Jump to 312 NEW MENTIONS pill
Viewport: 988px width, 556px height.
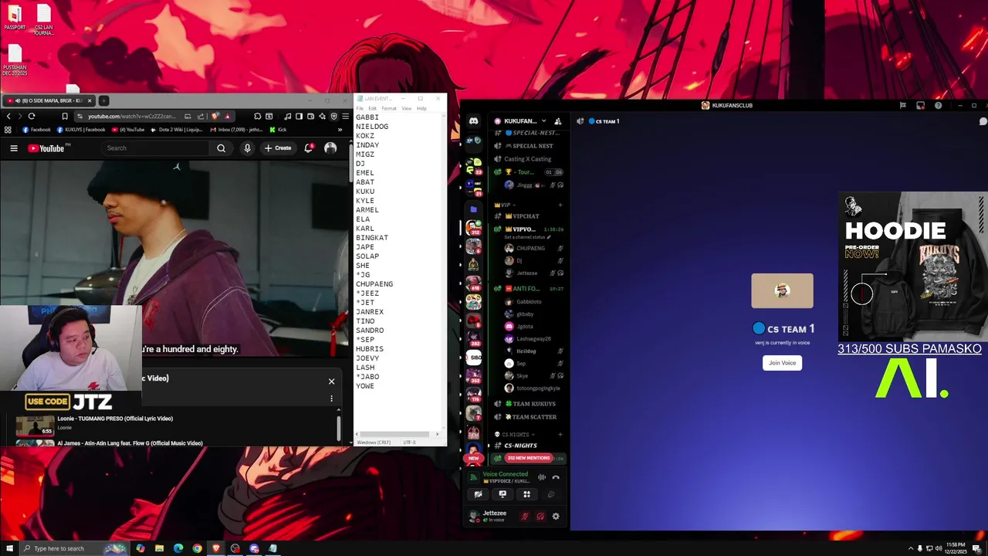528,458
